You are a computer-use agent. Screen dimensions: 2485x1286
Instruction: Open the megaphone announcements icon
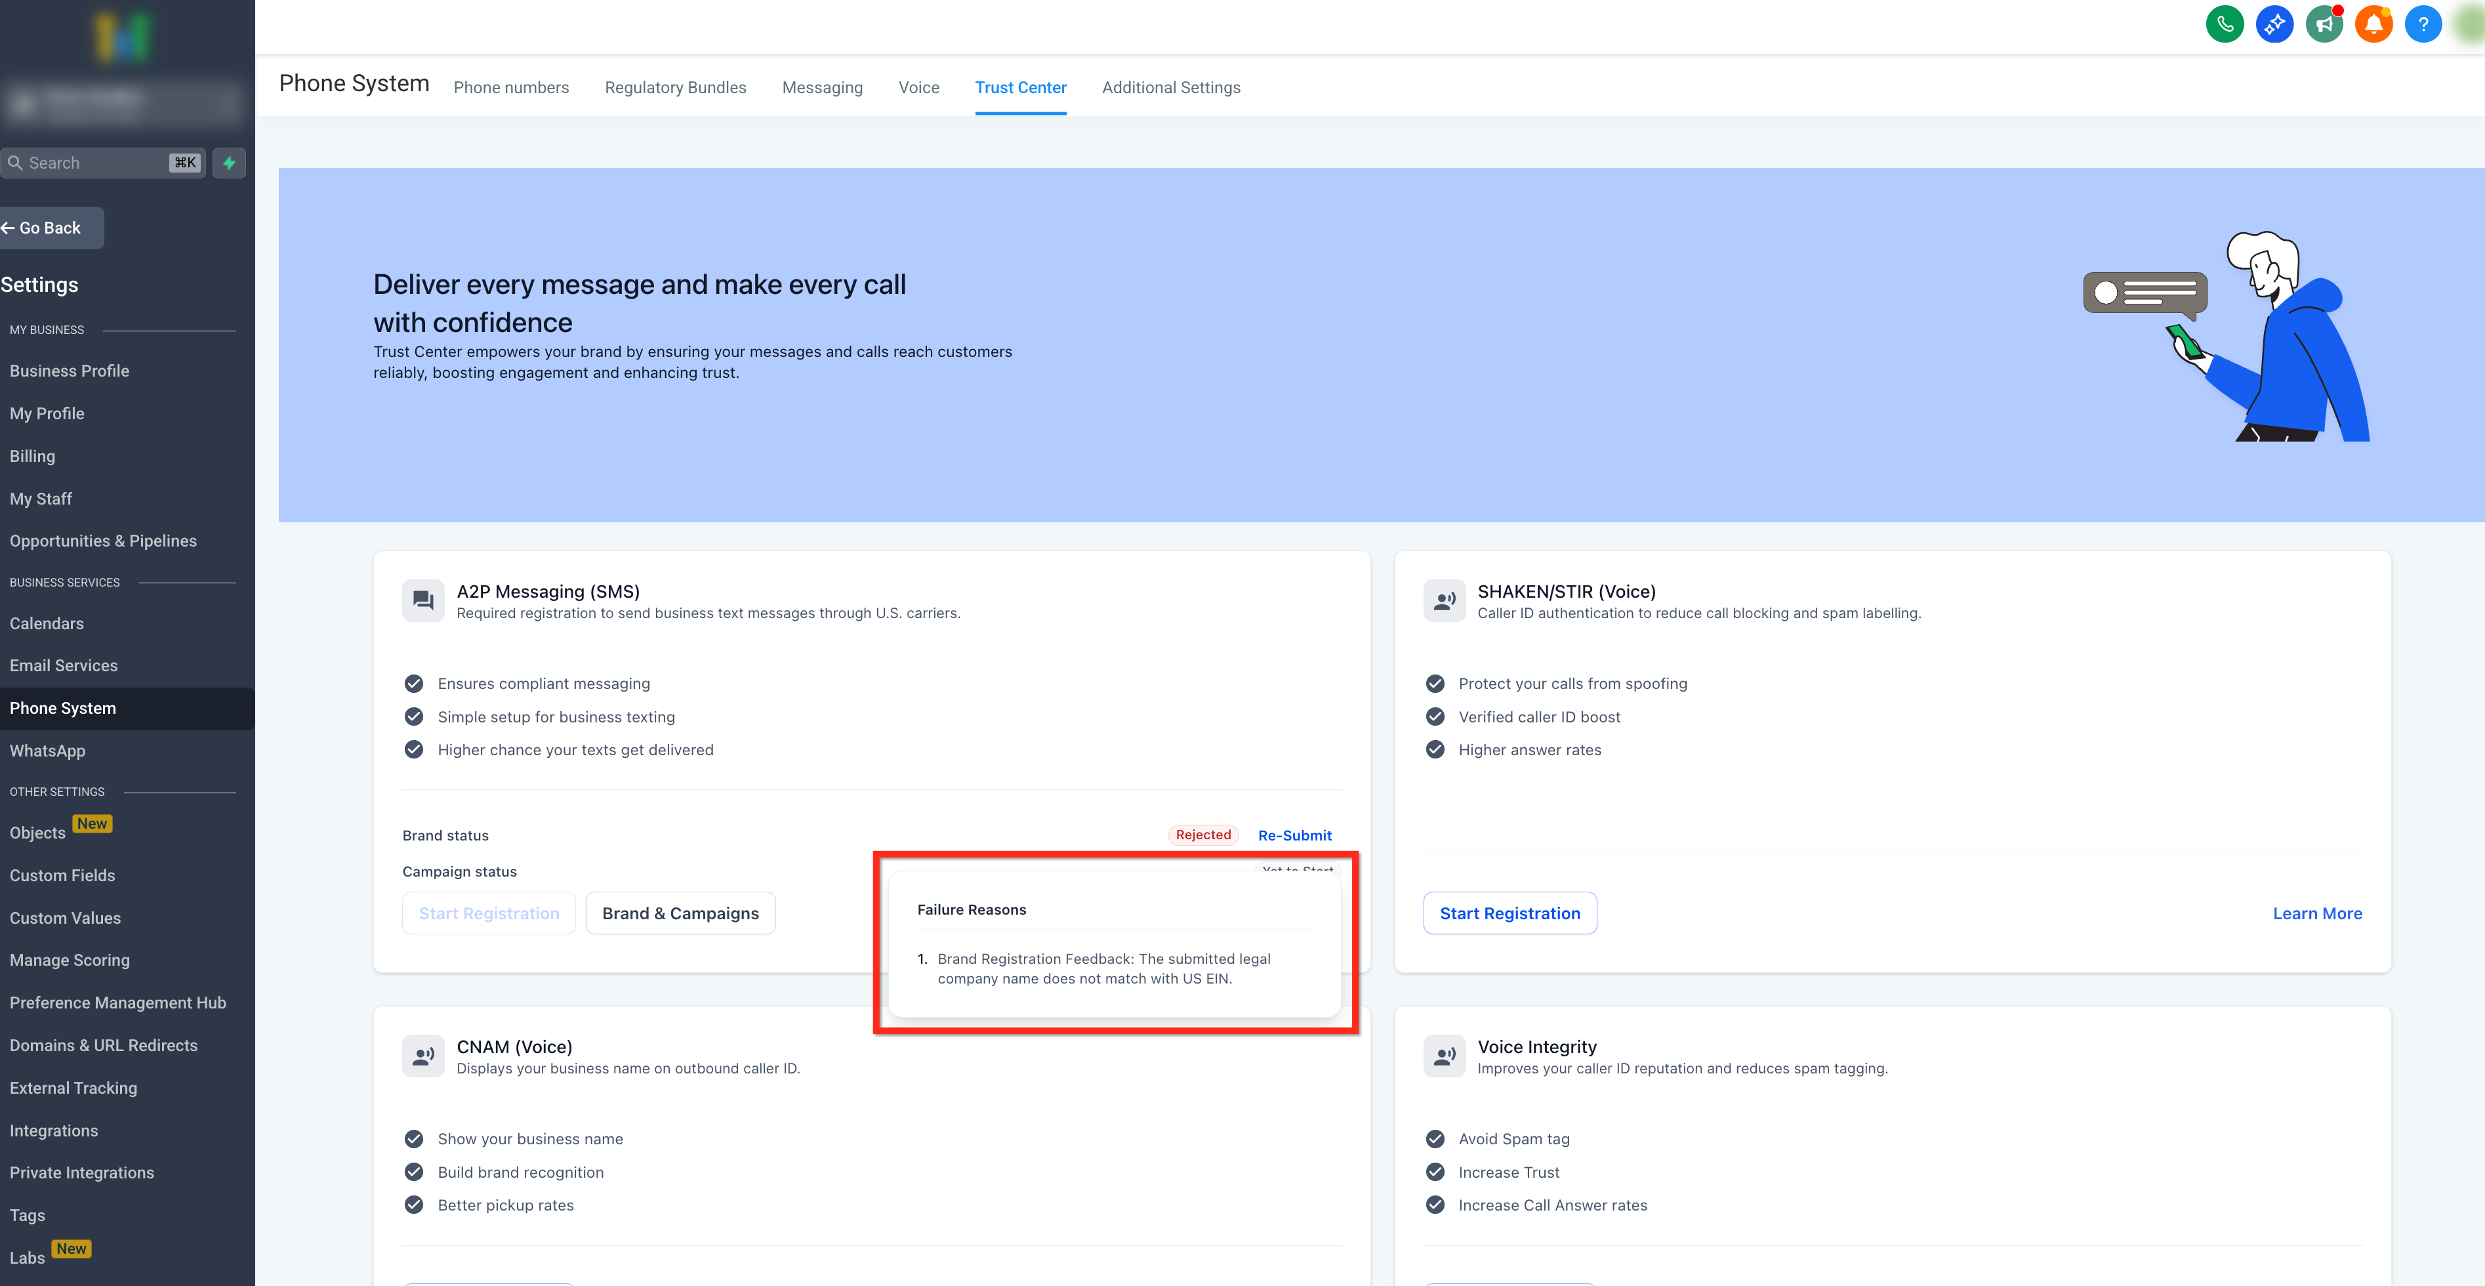pyautogui.click(x=2324, y=24)
